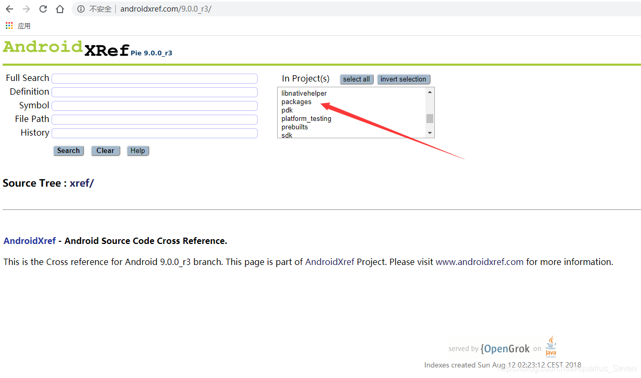641x378 pixels.
Task: View site security info icon
Action: tap(81, 9)
